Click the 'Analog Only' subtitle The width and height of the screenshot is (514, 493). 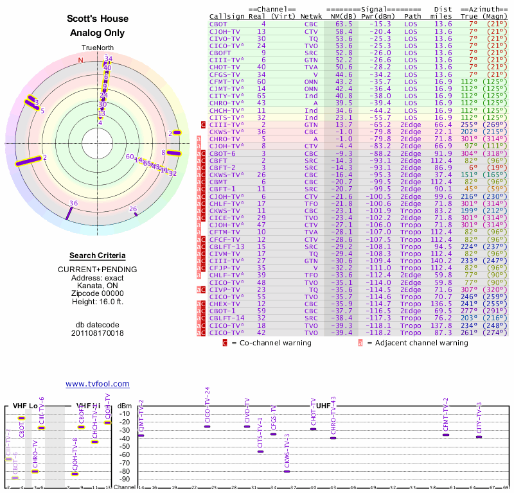(x=98, y=33)
